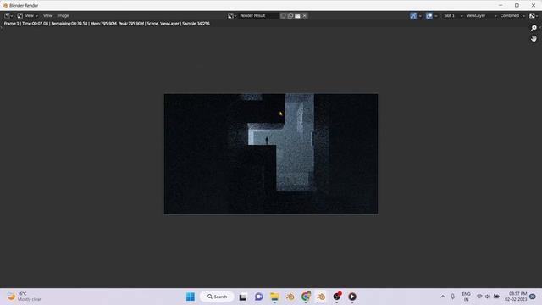This screenshot has height=305, width=542.
Task: Open the notification center badge
Action: pyautogui.click(x=533, y=297)
